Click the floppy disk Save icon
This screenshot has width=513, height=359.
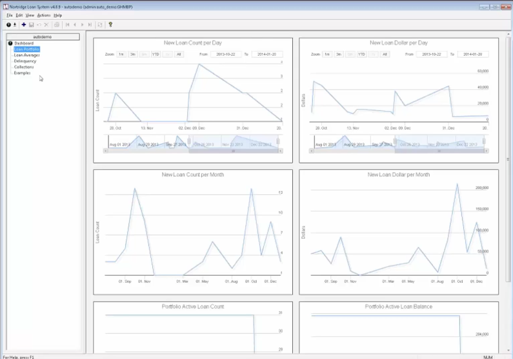32,25
